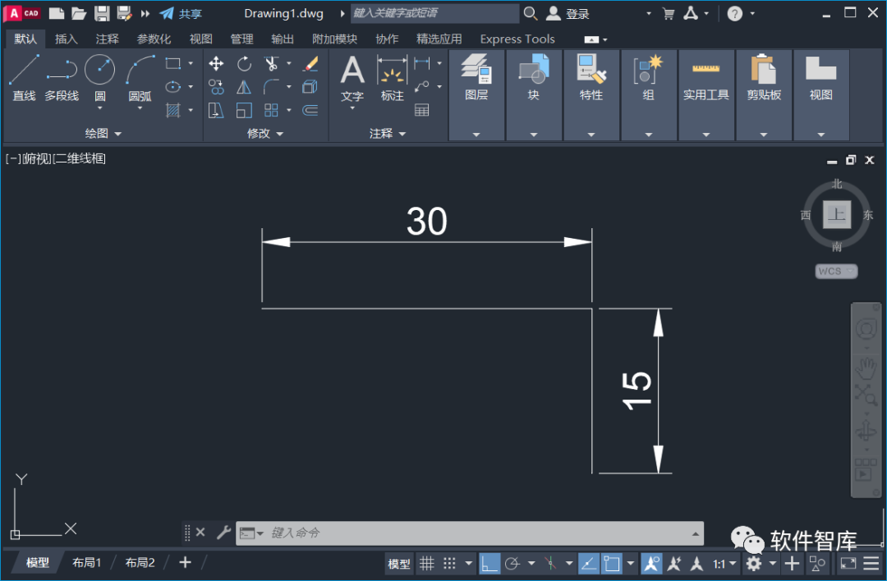Switch to the 布局1 layout tab

point(86,562)
